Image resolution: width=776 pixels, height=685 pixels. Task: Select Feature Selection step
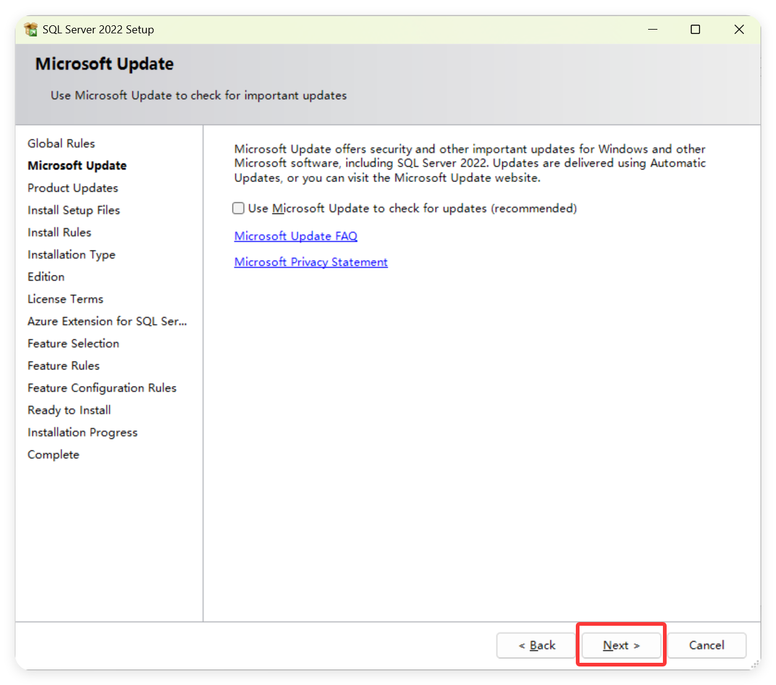click(74, 343)
